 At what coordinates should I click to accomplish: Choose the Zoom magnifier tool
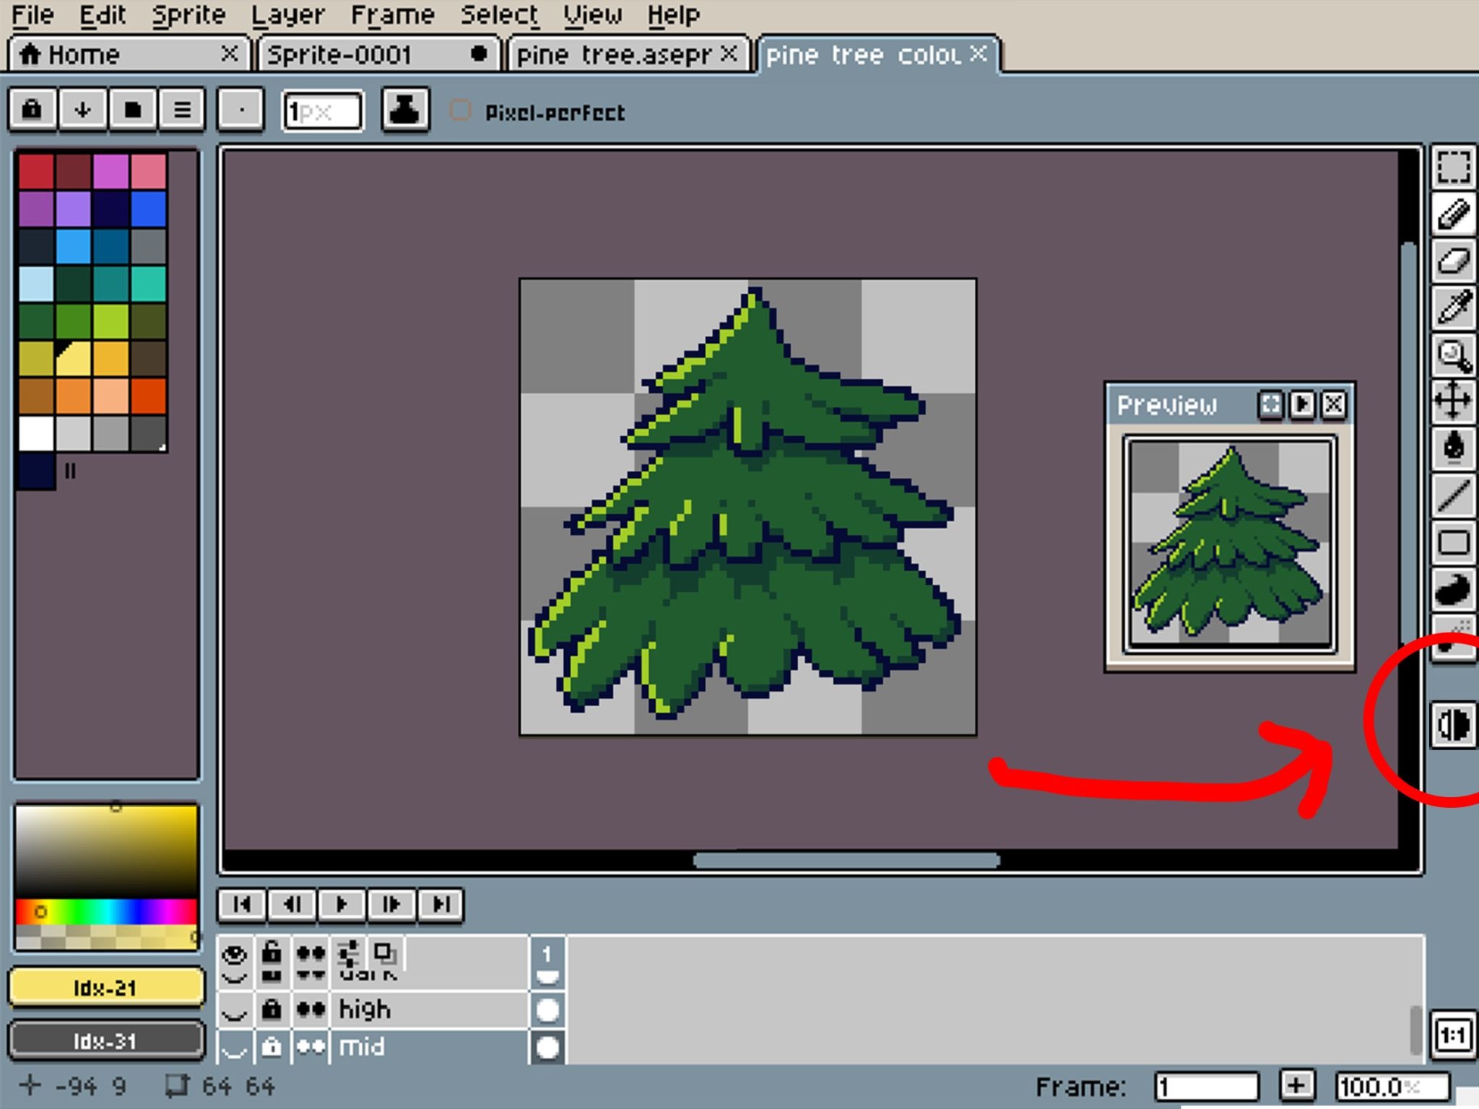click(x=1453, y=355)
